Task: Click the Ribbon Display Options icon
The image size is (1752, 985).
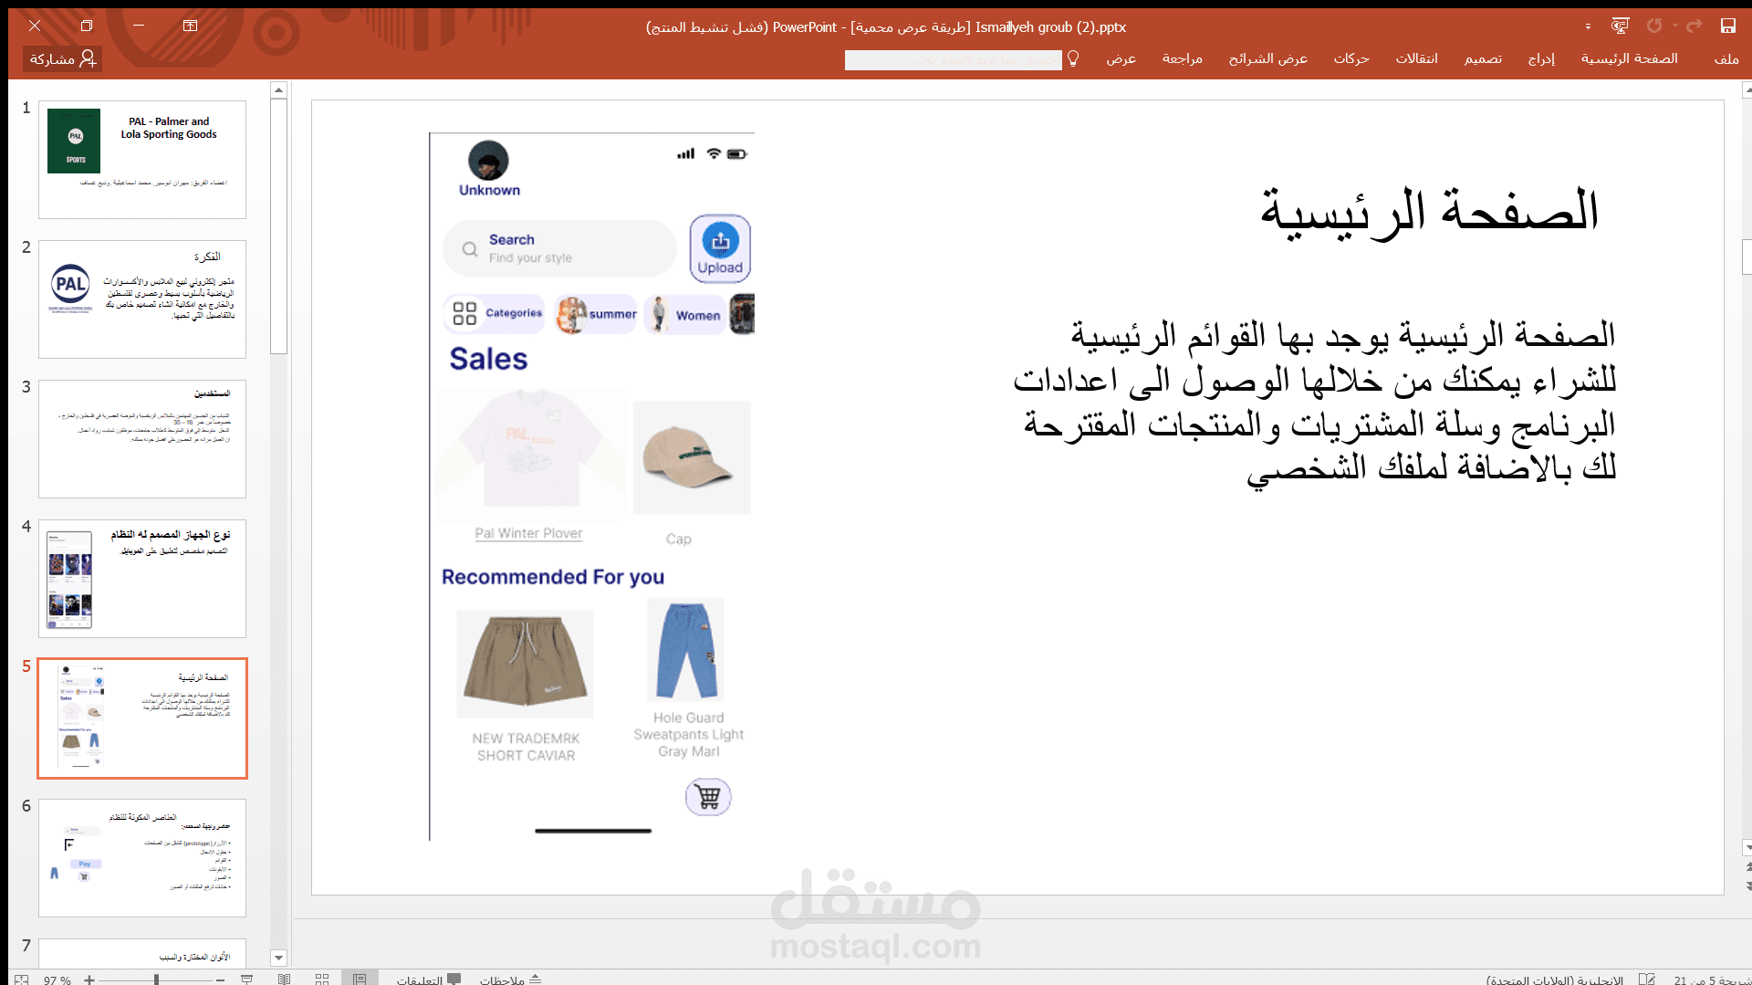Action: (x=190, y=26)
